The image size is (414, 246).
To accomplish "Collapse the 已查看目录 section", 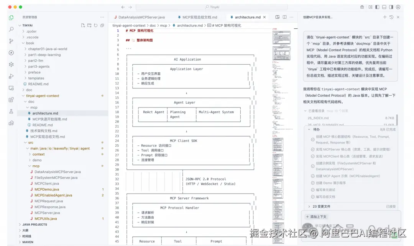I will click(305, 111).
